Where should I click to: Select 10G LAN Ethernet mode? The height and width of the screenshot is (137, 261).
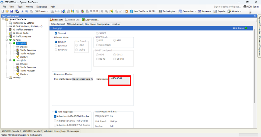point(56,42)
